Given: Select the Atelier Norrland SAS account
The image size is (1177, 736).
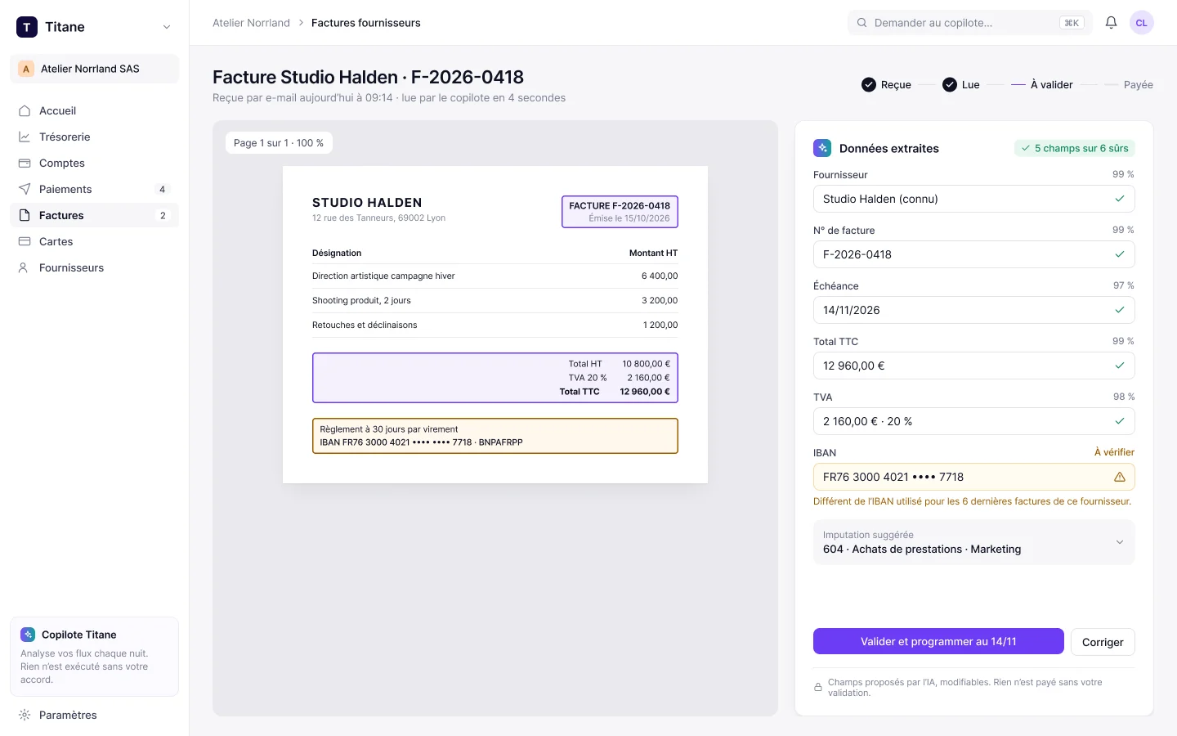Looking at the screenshot, I should 95,69.
